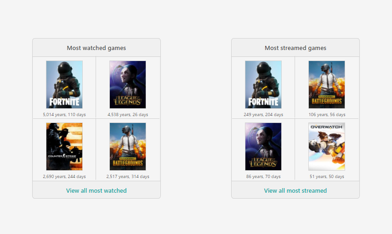Screen dimensions: 392x234
Task: Open Battlegrounds cover in Most streamed games
Action: (x=326, y=84)
